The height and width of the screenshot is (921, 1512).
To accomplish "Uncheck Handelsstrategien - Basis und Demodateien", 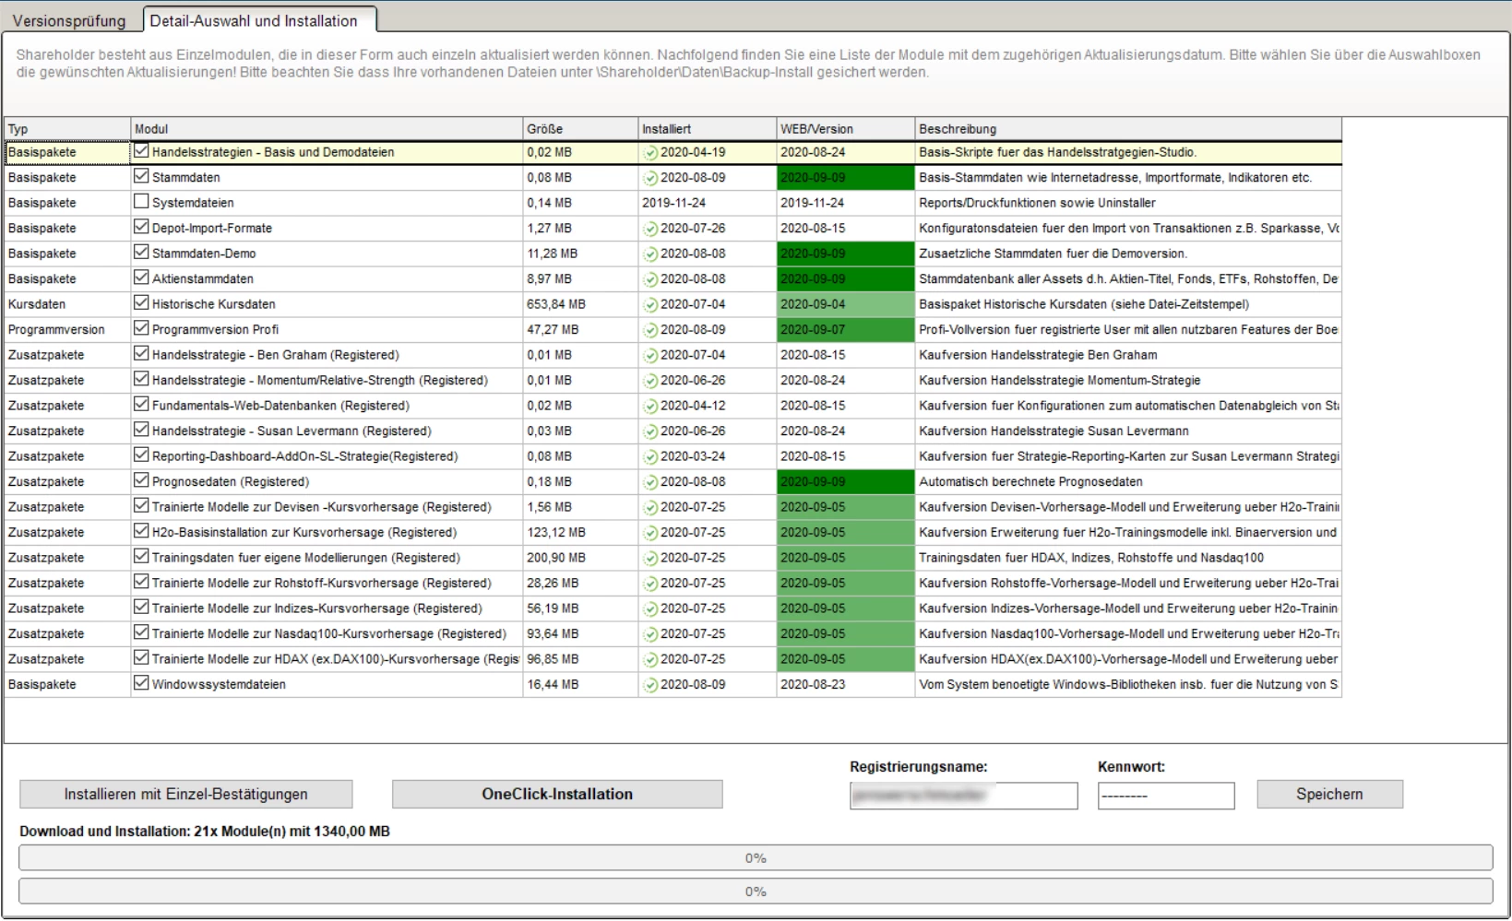I will pos(141,150).
